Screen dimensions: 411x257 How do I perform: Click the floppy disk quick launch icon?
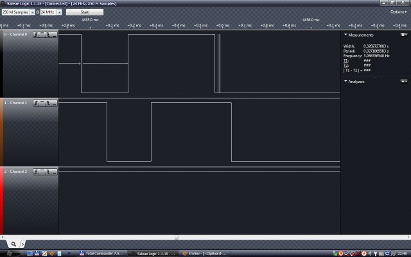37,253
